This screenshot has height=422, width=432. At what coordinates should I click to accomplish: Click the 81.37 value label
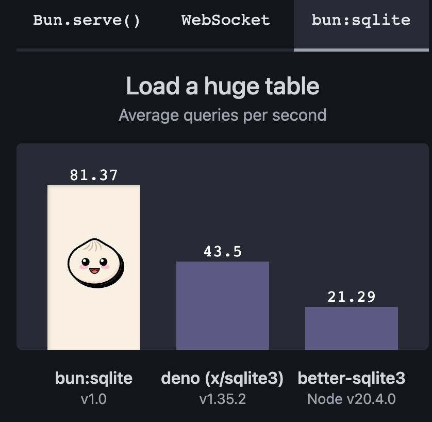point(94,175)
